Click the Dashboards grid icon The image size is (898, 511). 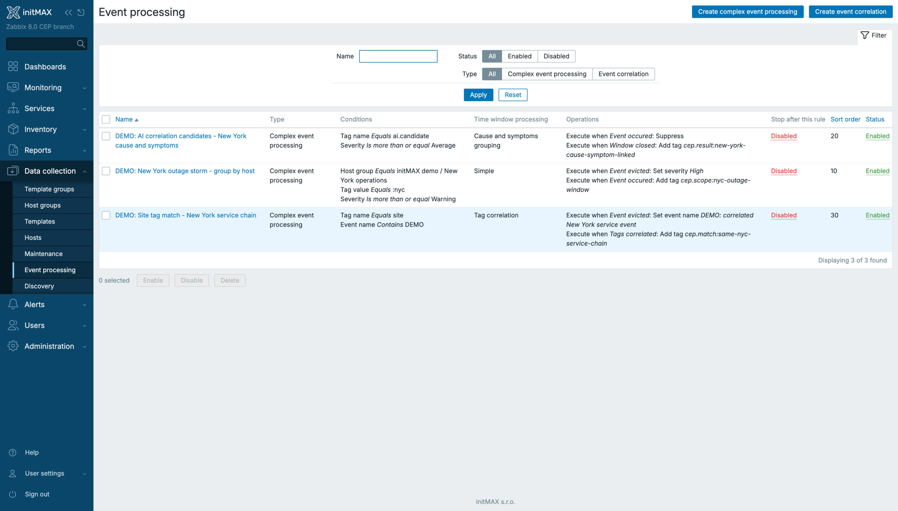pos(13,66)
